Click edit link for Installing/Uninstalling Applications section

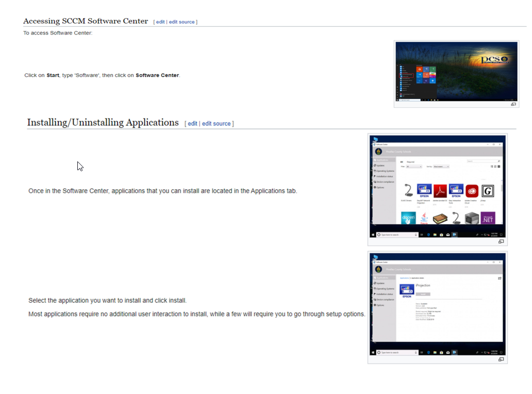point(192,124)
